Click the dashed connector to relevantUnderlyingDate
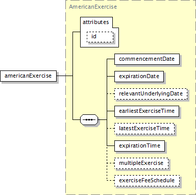The height and width of the screenshot is (195, 196). pyautogui.click(x=111, y=94)
